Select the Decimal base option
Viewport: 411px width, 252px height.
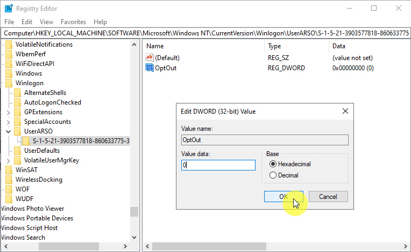[273, 175]
